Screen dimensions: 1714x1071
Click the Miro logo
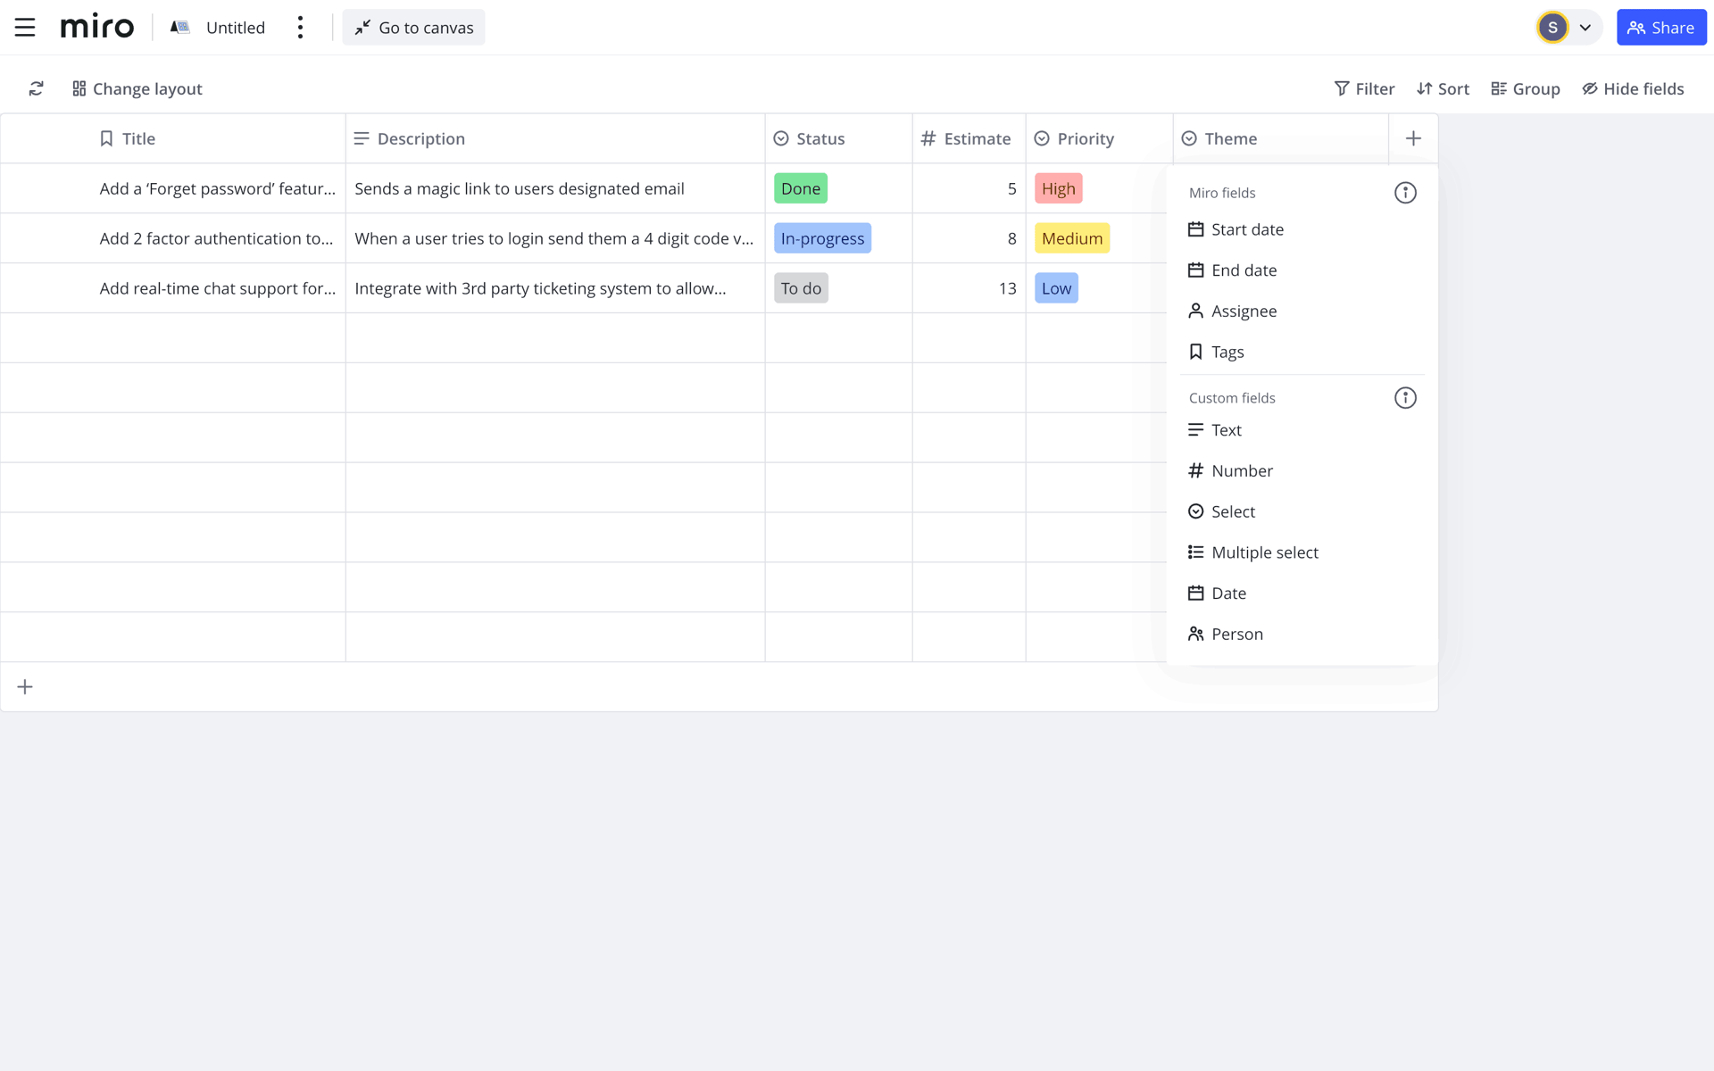point(97,27)
